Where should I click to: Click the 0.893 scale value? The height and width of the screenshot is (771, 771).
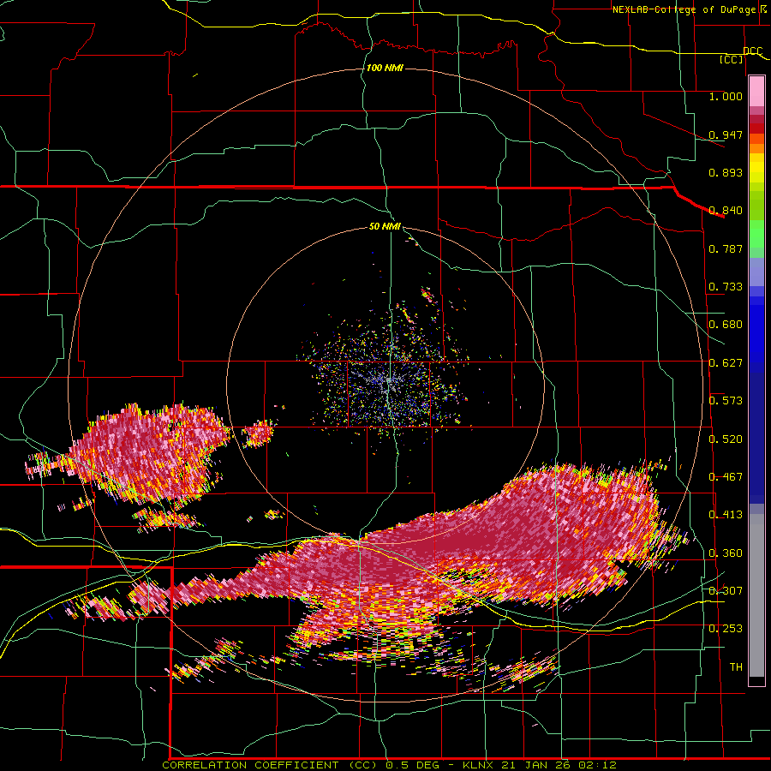(x=726, y=172)
